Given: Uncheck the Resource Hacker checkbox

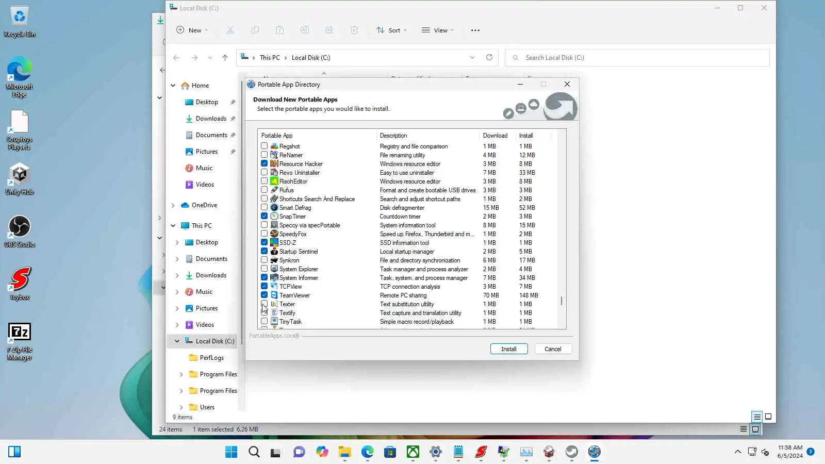Looking at the screenshot, I should click(x=265, y=164).
